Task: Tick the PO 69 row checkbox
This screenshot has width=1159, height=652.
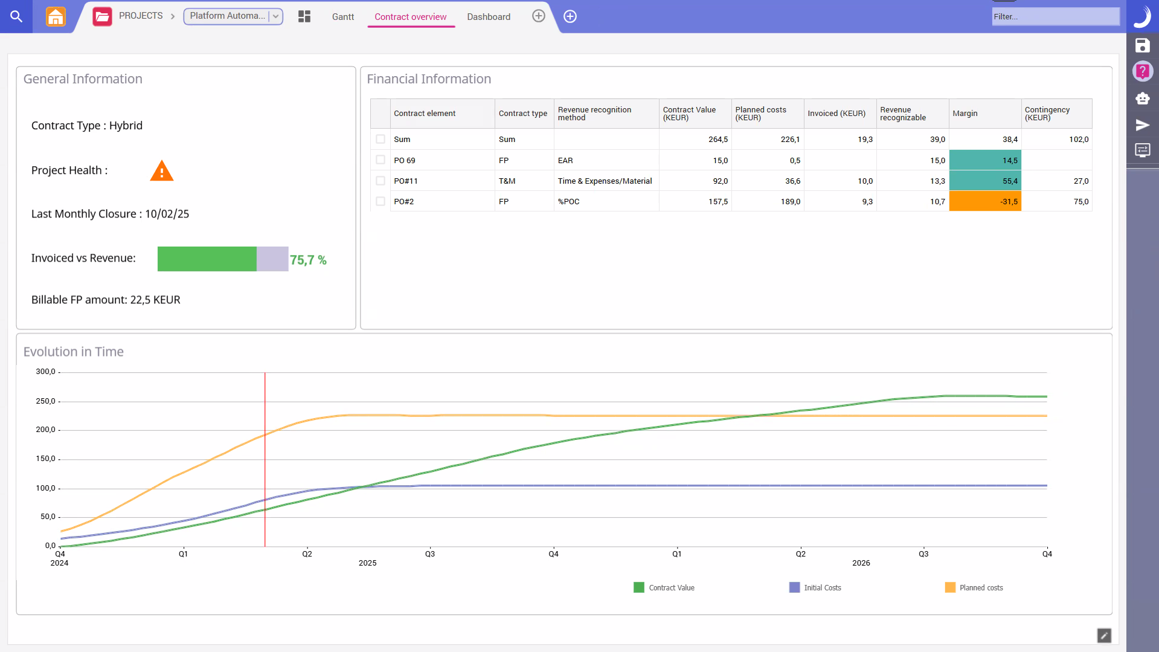Action: tap(380, 160)
